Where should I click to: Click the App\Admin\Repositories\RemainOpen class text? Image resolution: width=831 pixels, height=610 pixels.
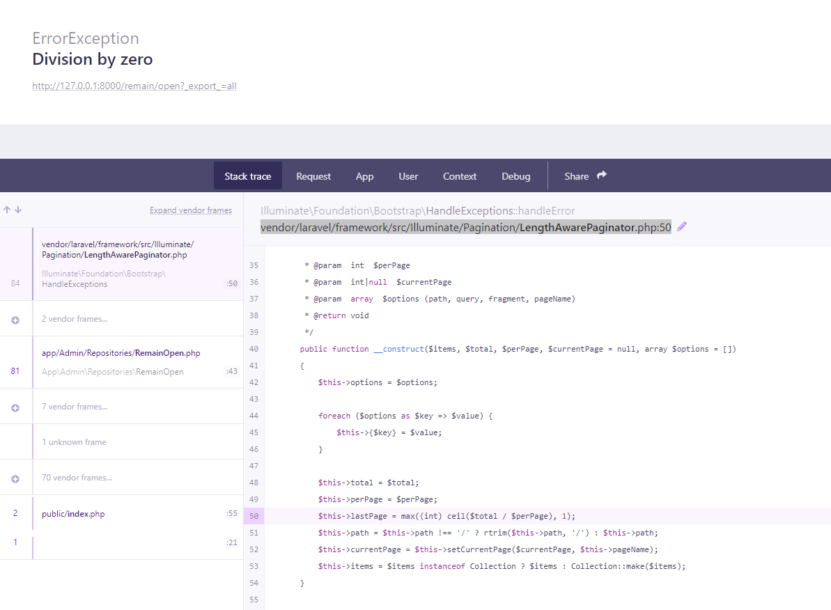point(112,372)
